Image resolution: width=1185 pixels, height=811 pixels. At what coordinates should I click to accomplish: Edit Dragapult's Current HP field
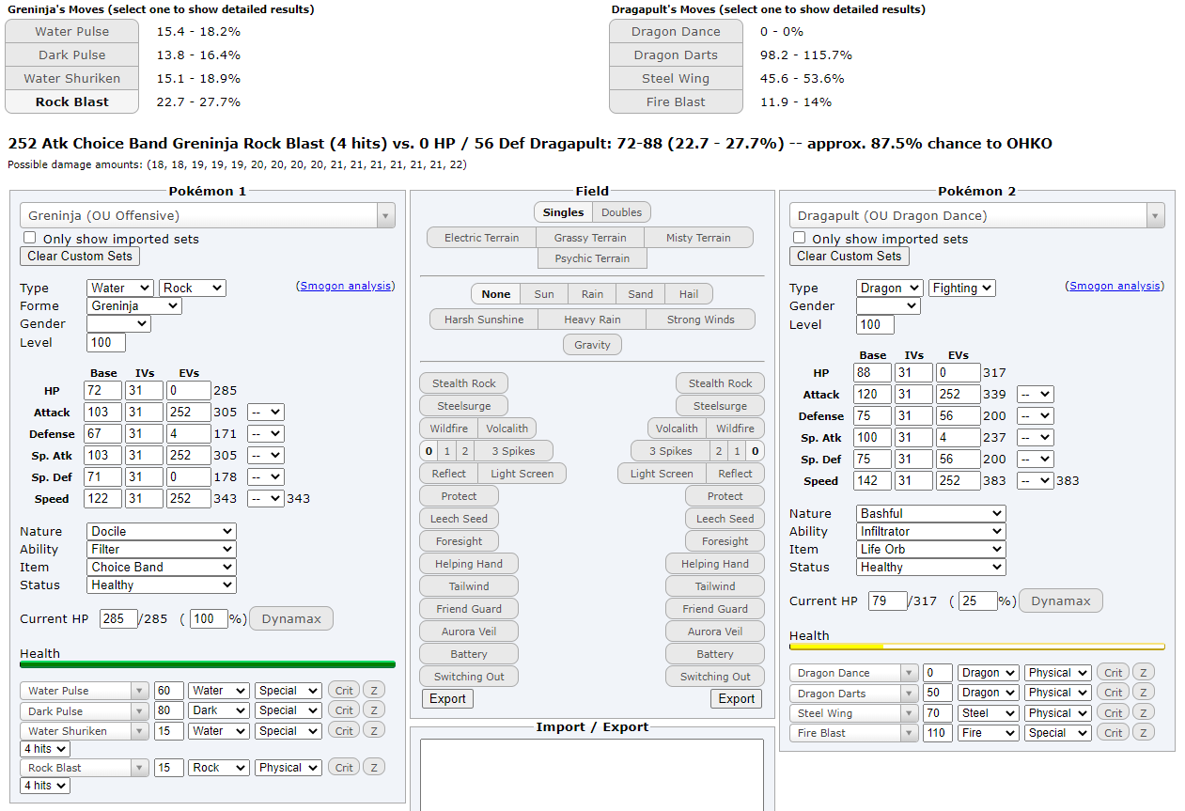click(887, 600)
